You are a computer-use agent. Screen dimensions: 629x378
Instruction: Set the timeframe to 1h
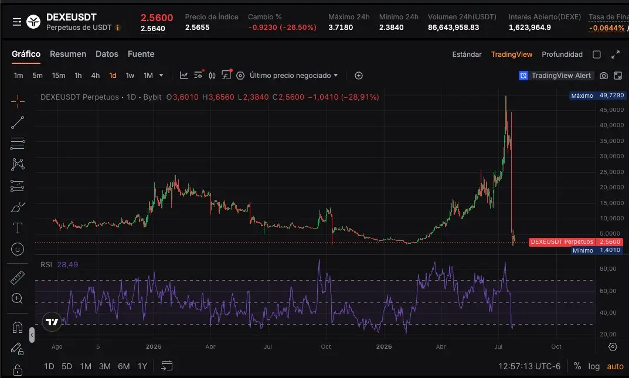78,76
